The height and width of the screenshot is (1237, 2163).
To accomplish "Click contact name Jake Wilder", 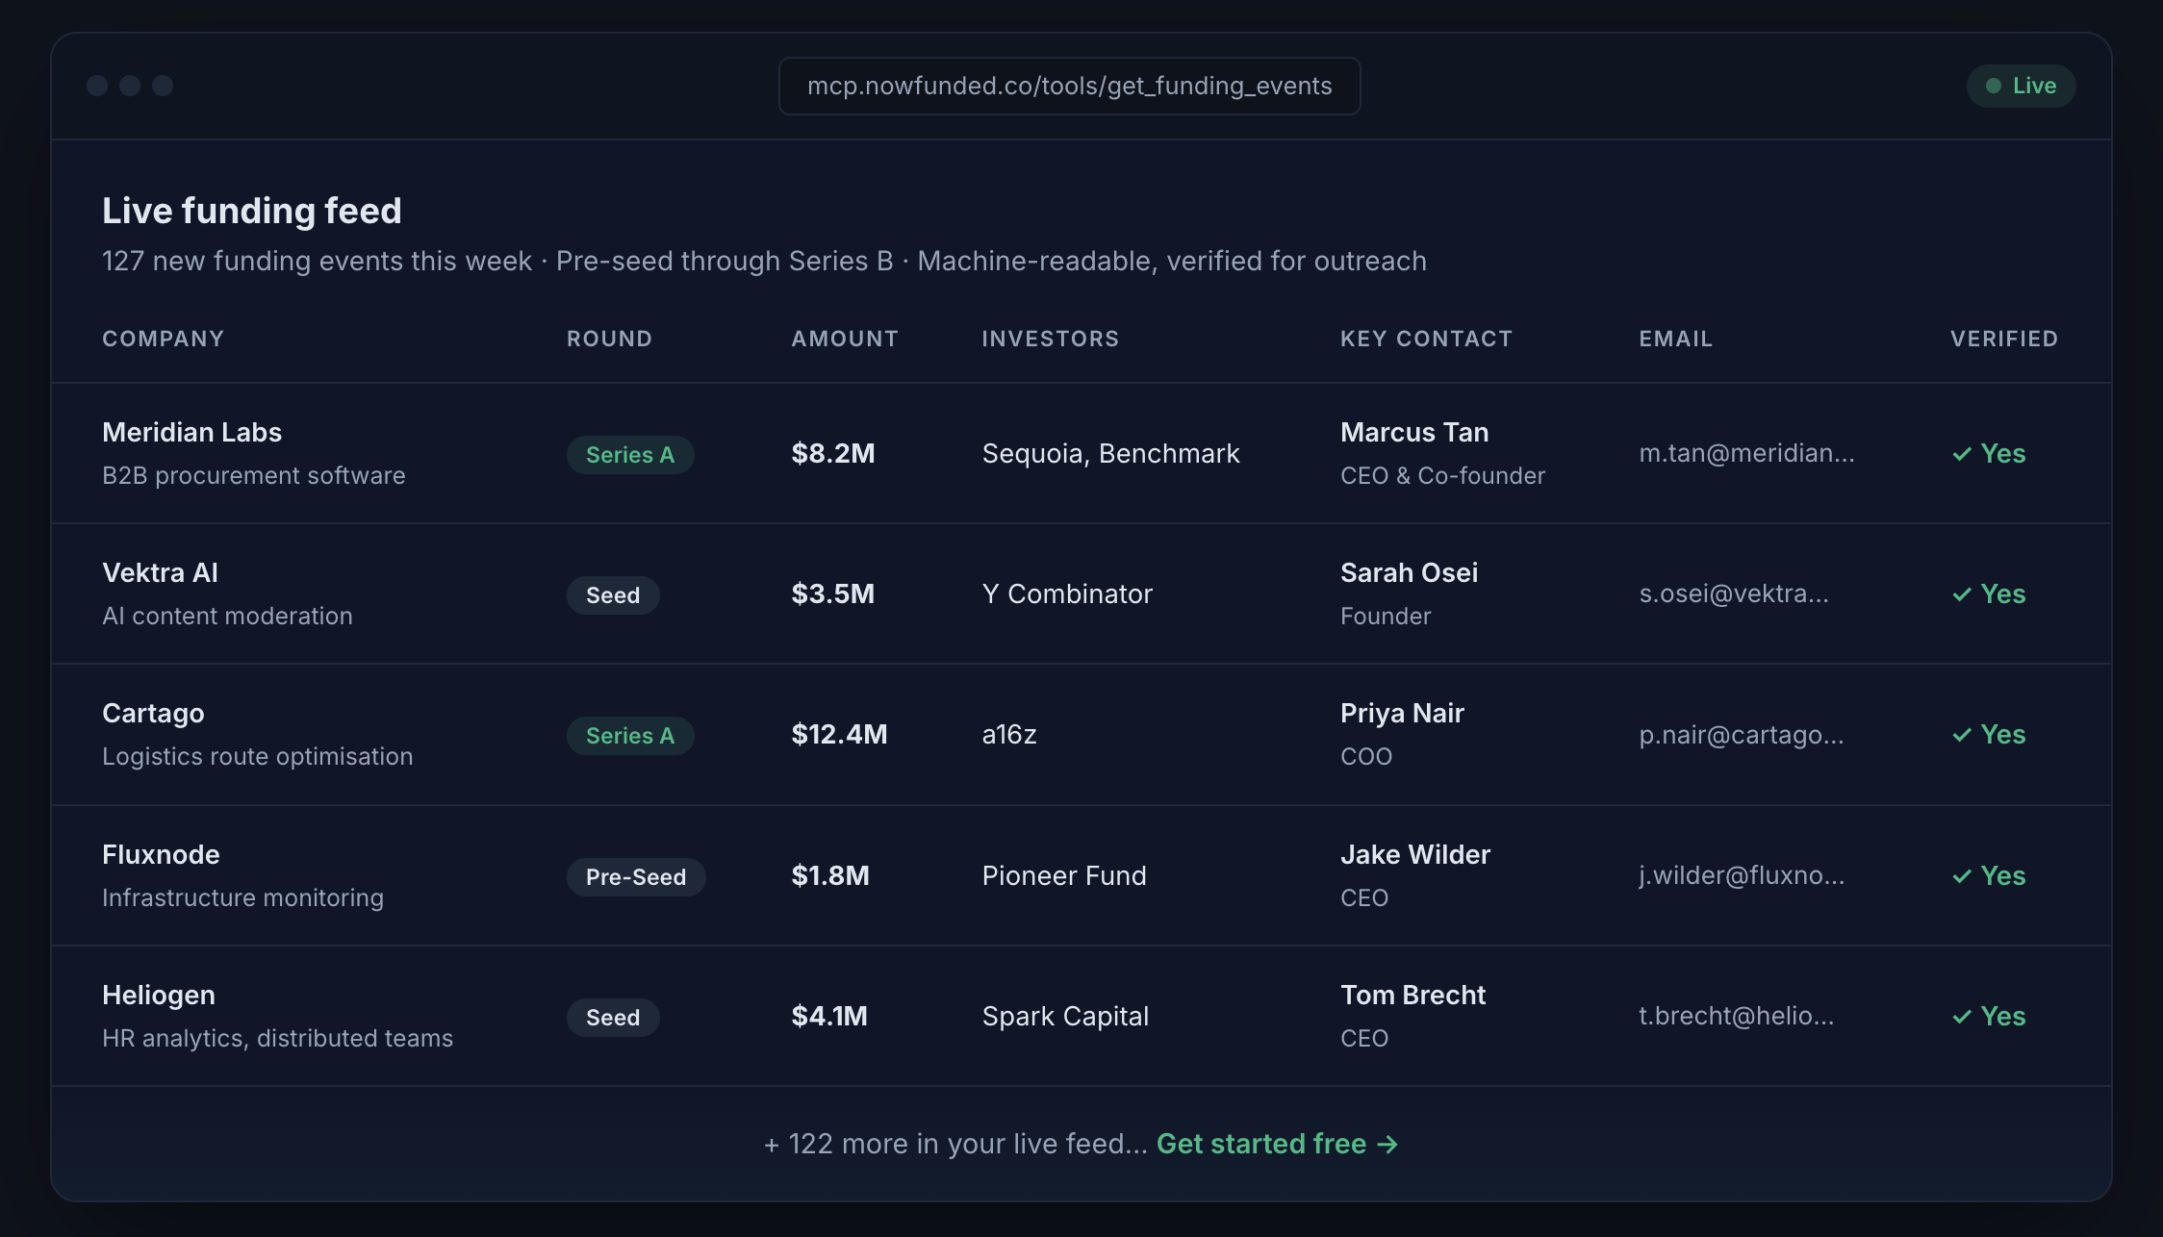I will (x=1415, y=854).
